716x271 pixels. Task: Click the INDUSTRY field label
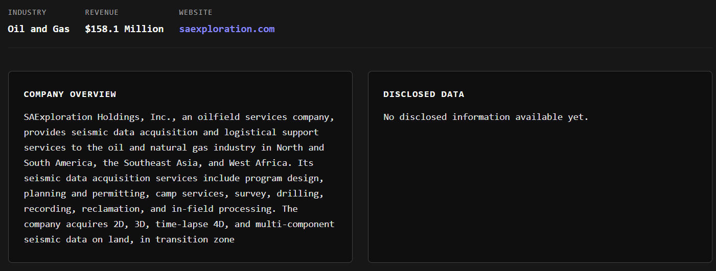(27, 12)
